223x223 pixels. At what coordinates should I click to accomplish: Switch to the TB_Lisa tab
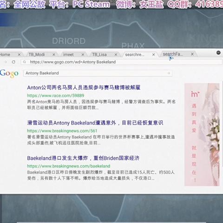[x=99, y=54]
